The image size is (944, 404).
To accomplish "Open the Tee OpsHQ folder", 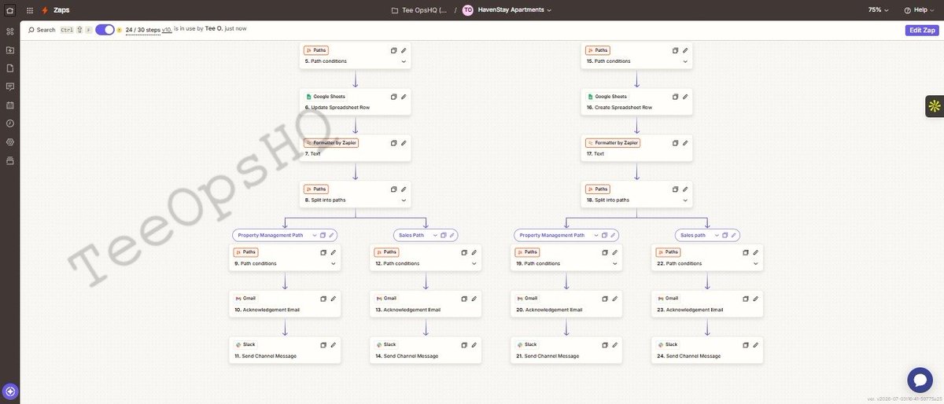I will [419, 10].
